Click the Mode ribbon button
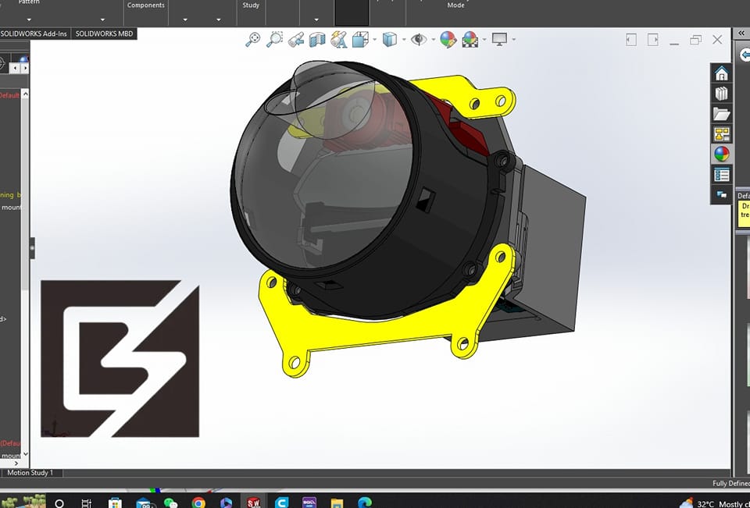The width and height of the screenshot is (750, 508). click(x=455, y=5)
